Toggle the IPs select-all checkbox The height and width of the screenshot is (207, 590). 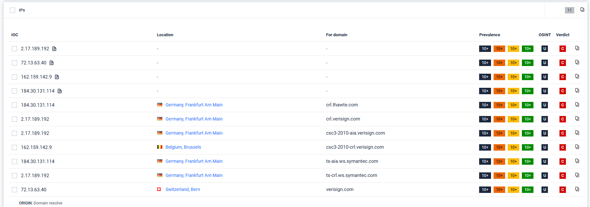point(13,10)
